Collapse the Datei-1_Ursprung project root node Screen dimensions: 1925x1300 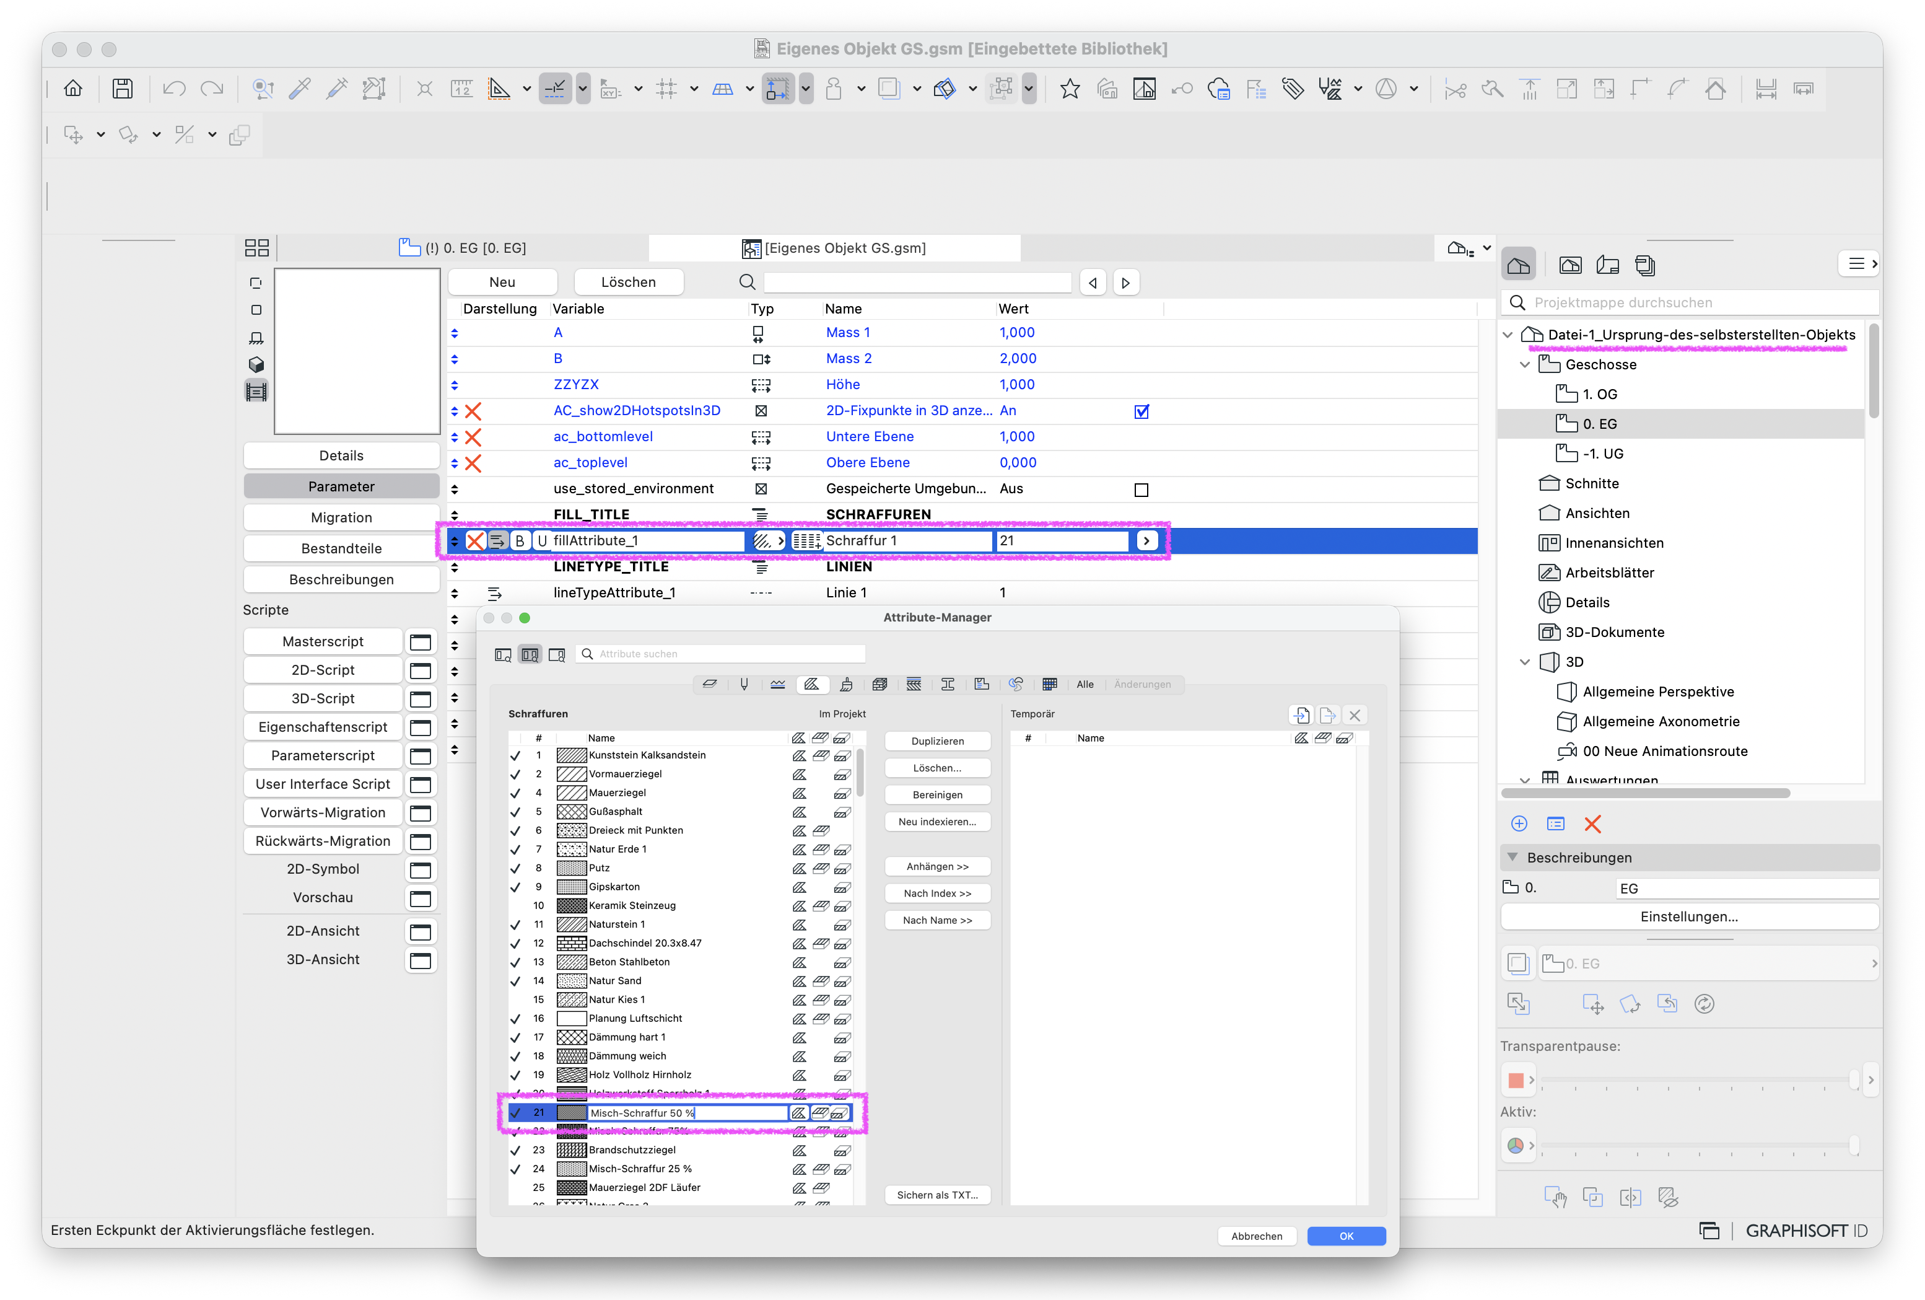pos(1508,335)
